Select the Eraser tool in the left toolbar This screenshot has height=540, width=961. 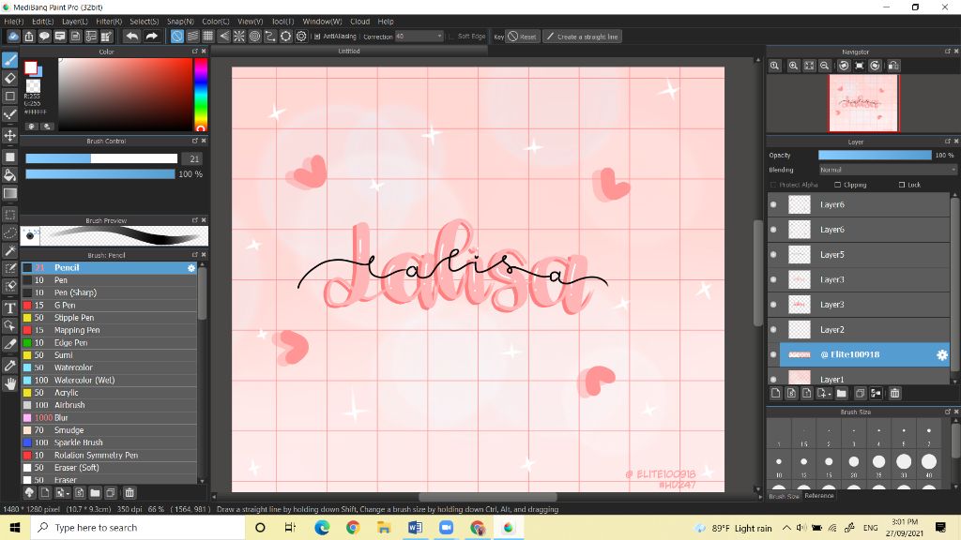coord(9,78)
